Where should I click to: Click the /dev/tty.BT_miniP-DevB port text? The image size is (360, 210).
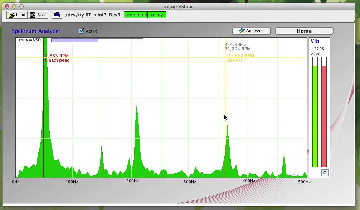pos(93,15)
